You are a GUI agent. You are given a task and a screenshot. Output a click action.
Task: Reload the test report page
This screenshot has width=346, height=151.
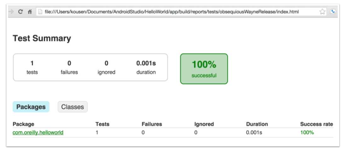tap(20, 12)
